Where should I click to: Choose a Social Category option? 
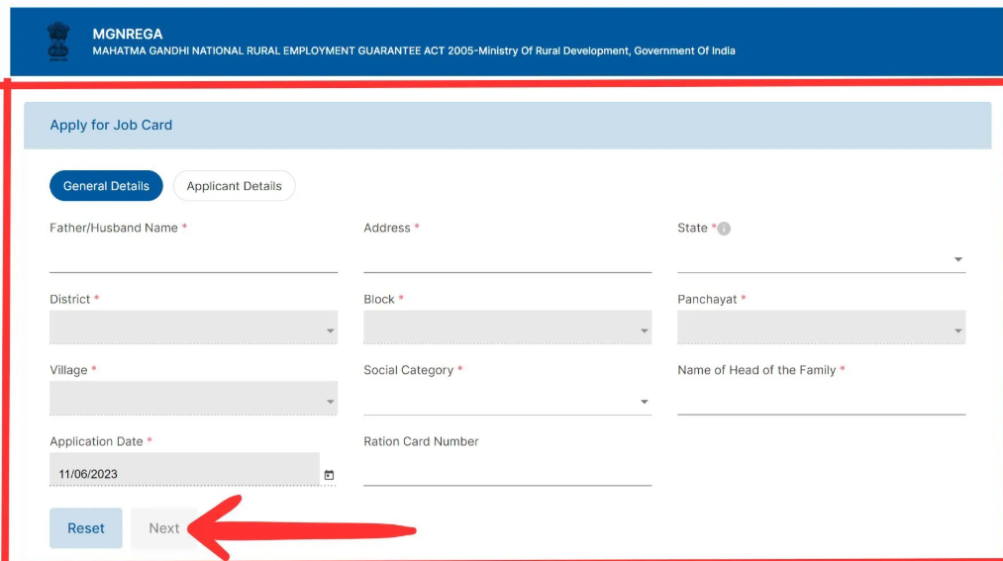tap(507, 402)
